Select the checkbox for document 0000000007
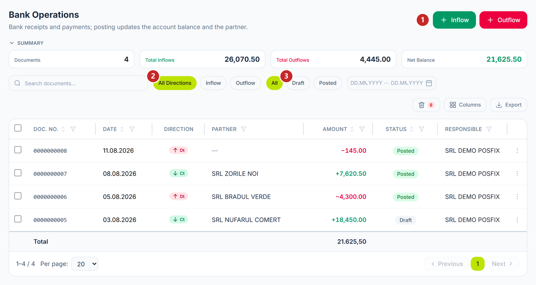Screen dimensions: 536x285 pyautogui.click(x=18, y=173)
